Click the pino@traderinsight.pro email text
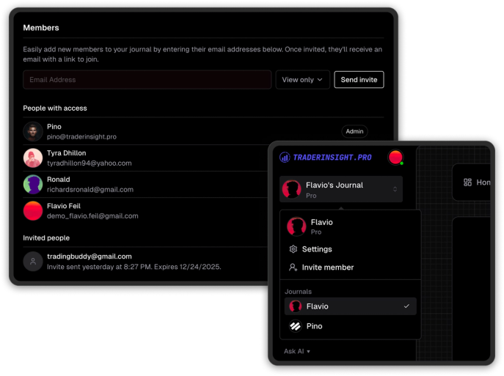 click(x=81, y=137)
